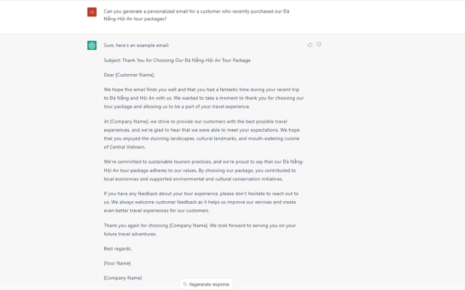
Task: Click the user's prompt about tour packages
Action: 196,15
